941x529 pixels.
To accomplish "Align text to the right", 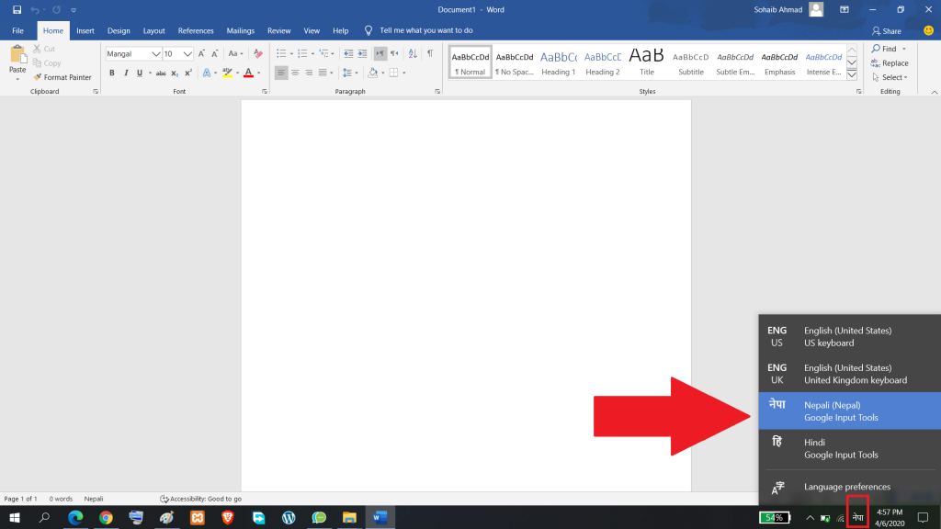I will coord(309,73).
